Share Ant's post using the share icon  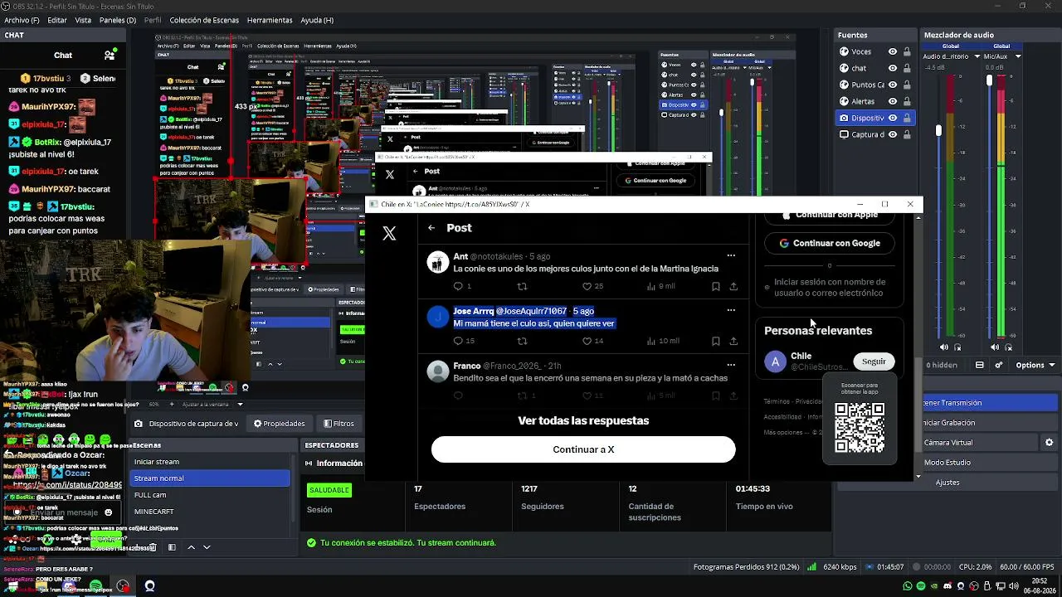point(733,286)
